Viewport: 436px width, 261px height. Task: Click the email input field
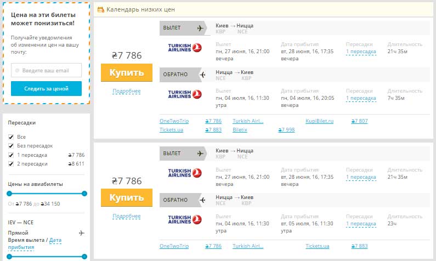coord(46,70)
